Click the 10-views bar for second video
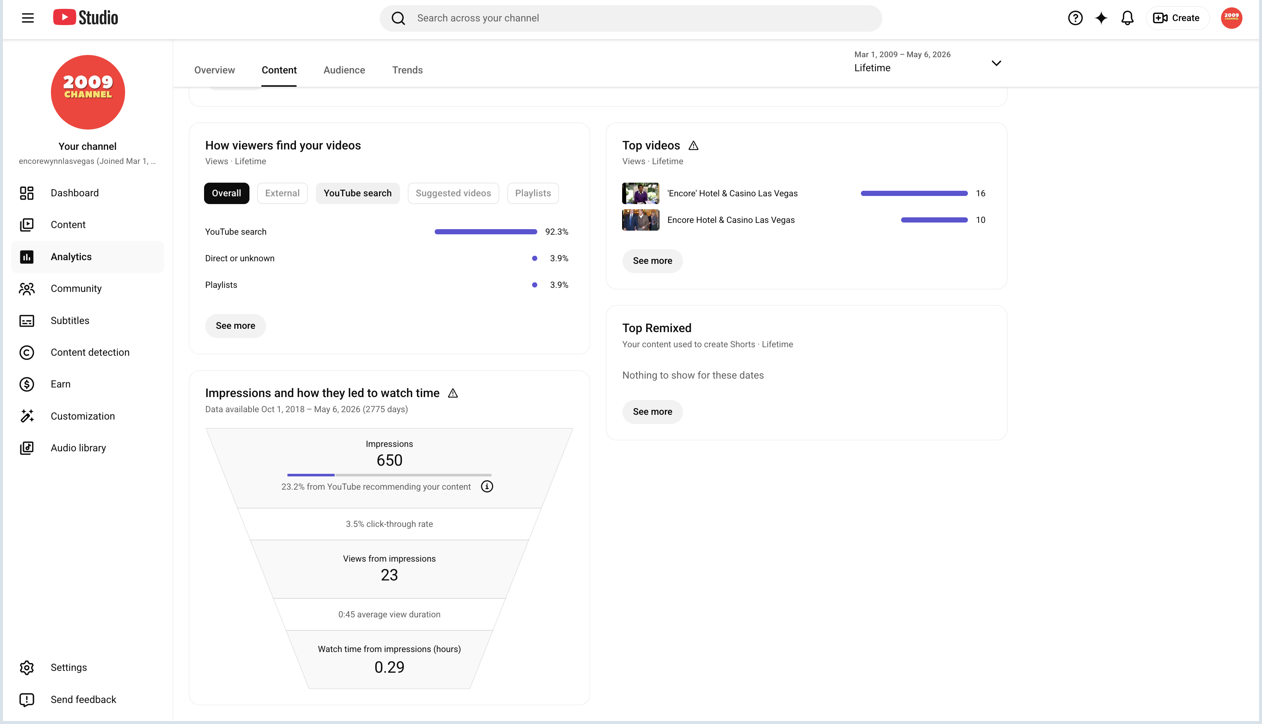Screen dimensions: 1262x724 click(934, 220)
